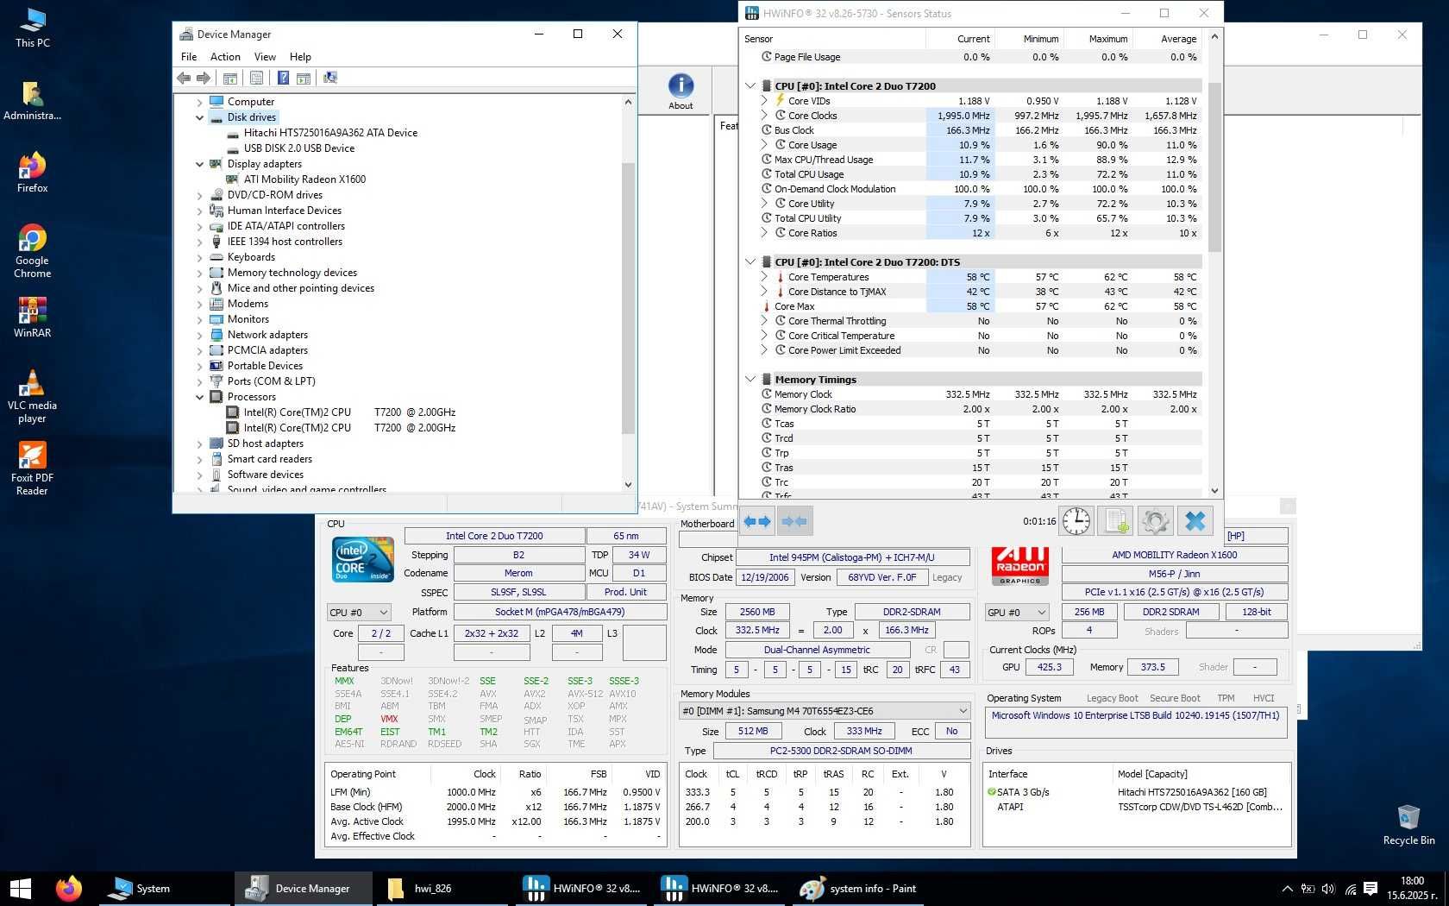Expand Keyboards tree node
1449x906 pixels.
point(200,257)
